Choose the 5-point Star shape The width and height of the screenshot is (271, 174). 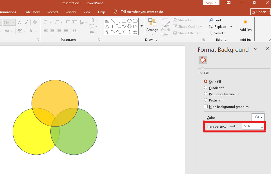point(135,32)
